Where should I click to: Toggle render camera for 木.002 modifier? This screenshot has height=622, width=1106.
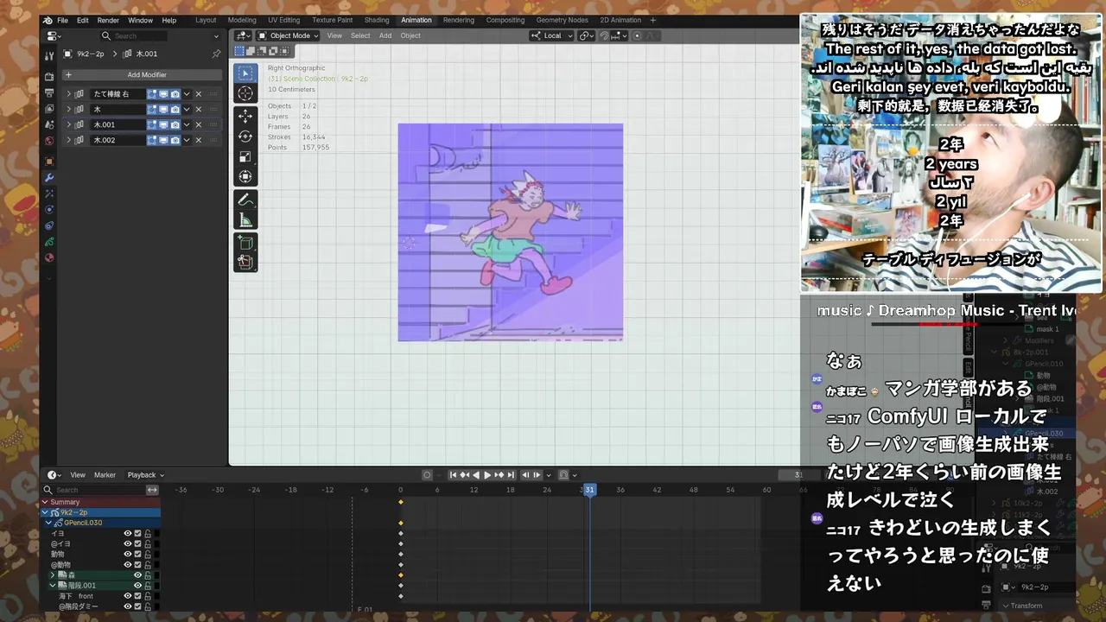pyautogui.click(x=175, y=140)
